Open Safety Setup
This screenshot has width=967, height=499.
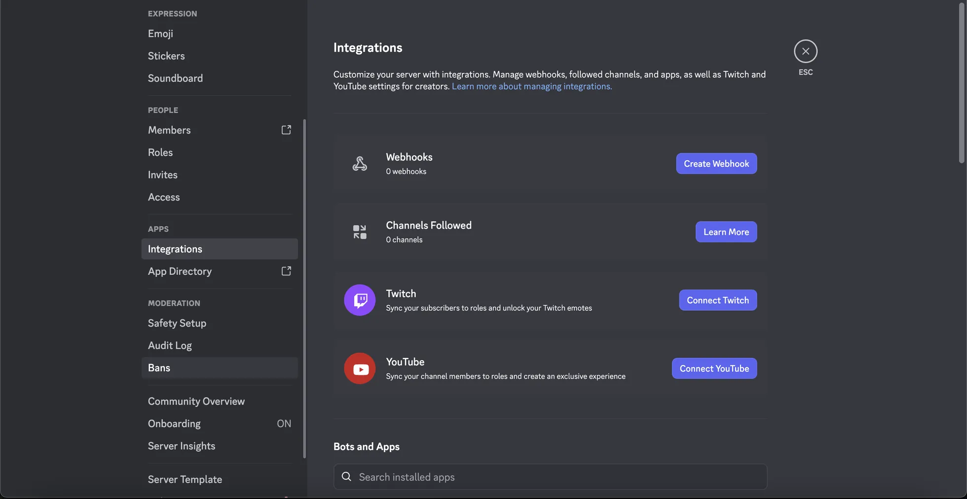pyautogui.click(x=220, y=323)
